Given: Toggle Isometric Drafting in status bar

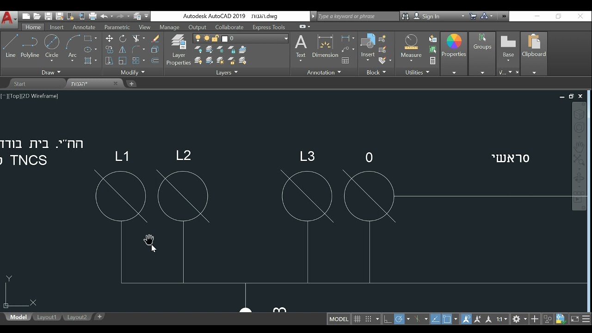Looking at the screenshot, I should click(x=417, y=319).
